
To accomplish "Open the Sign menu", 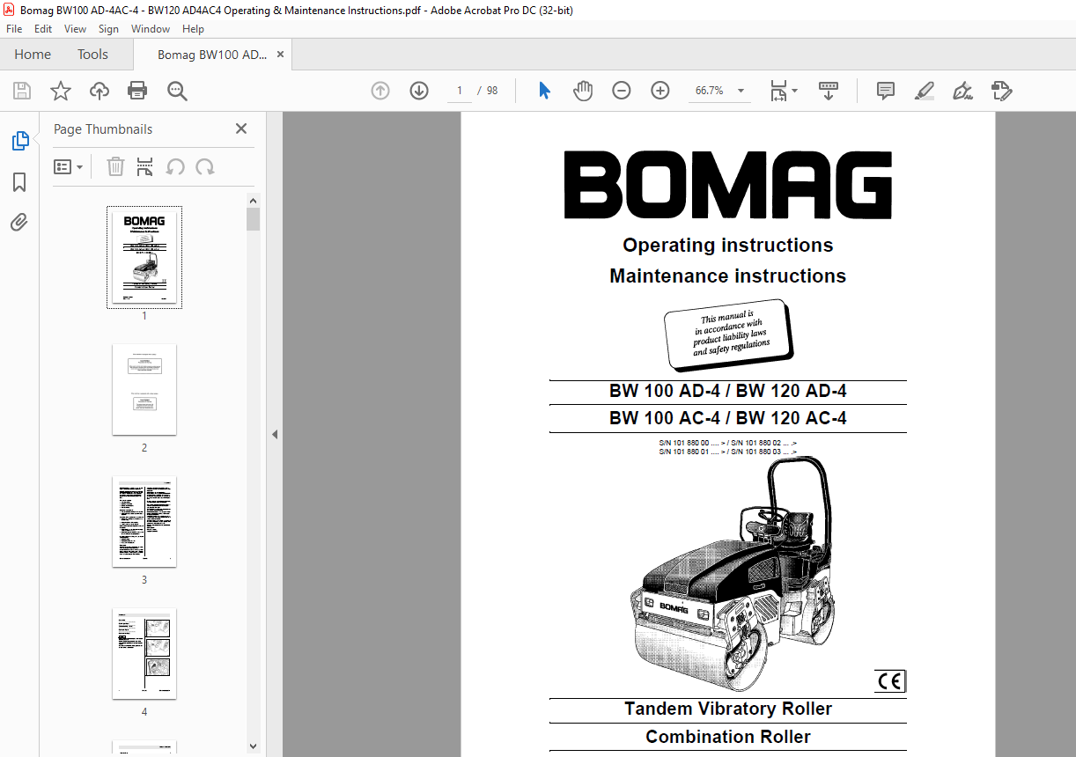I will (x=108, y=29).
